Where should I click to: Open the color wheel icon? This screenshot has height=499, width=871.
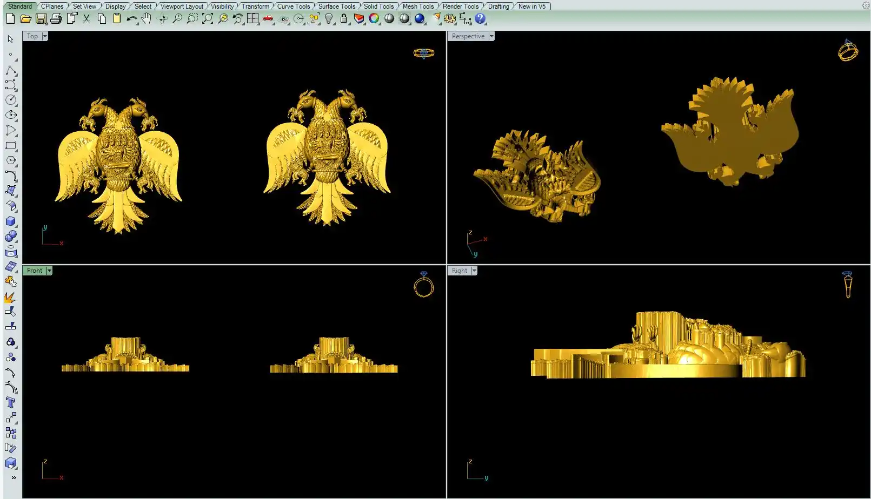tap(374, 19)
